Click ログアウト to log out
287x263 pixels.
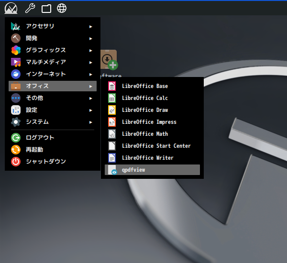(40, 138)
